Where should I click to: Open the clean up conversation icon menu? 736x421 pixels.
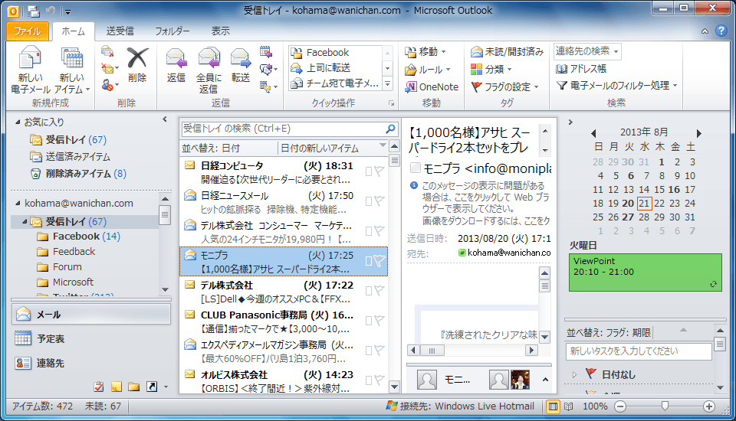pyautogui.click(x=110, y=68)
